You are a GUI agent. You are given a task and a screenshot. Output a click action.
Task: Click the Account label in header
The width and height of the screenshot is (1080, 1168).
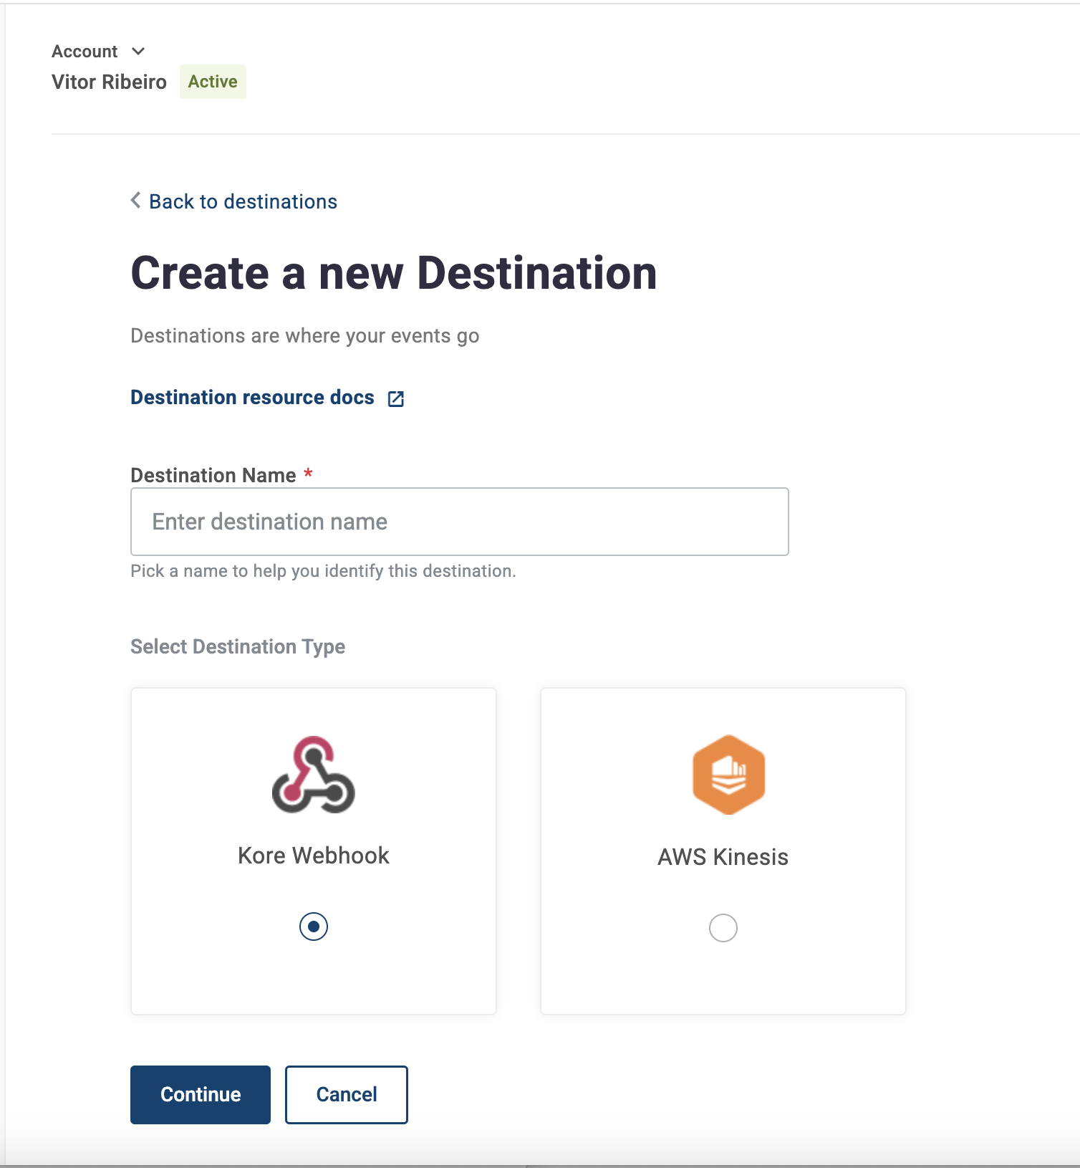[x=85, y=52]
